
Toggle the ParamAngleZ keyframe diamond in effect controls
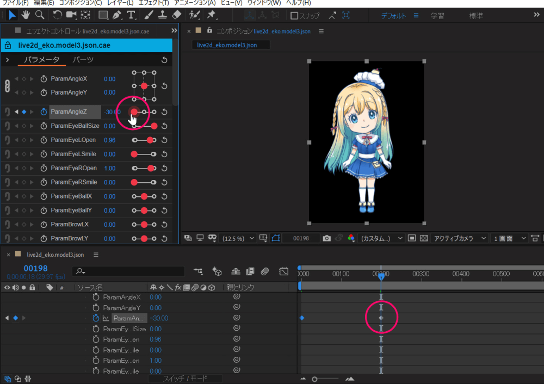[x=24, y=112]
